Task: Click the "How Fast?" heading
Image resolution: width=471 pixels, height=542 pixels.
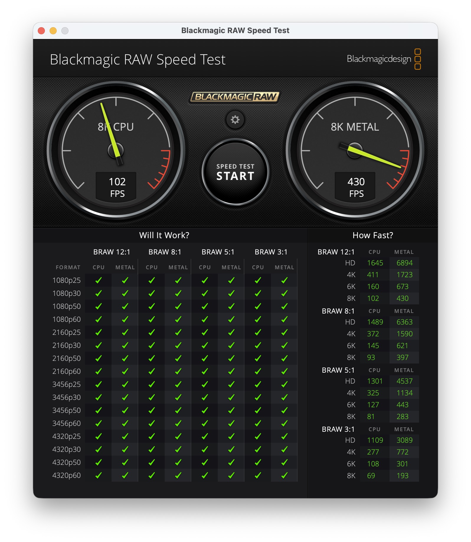Action: pyautogui.click(x=373, y=235)
